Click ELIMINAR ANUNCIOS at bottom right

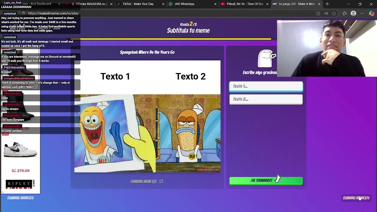356,198
